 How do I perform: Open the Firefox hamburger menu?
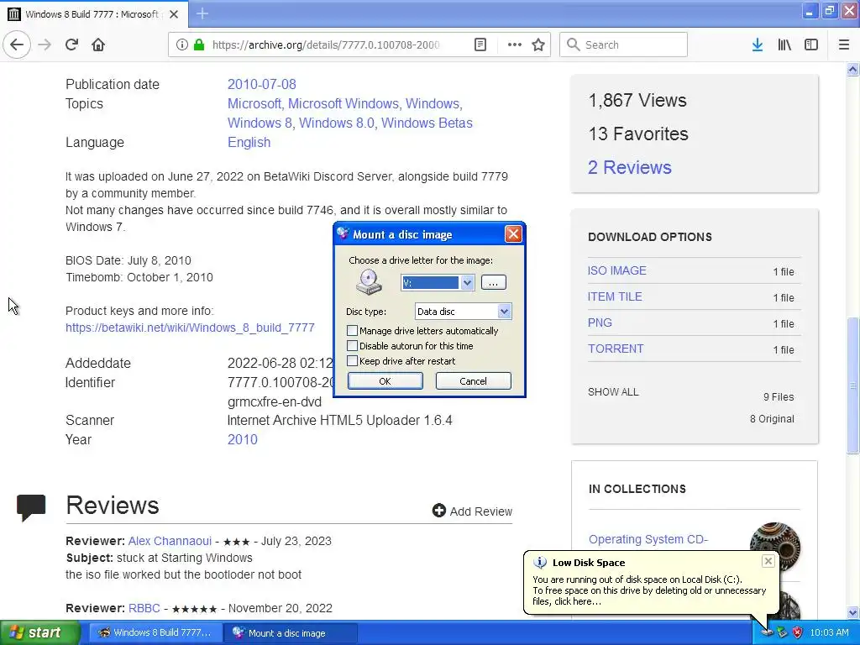point(844,45)
